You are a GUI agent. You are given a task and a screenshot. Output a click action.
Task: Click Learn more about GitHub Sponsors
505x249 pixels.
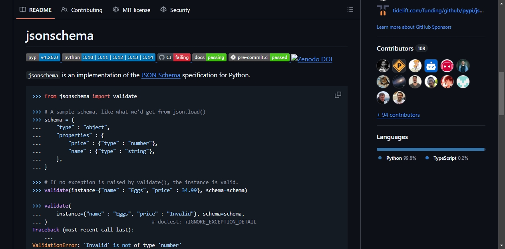[414, 27]
